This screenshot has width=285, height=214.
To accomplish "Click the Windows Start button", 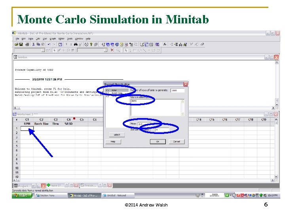I will pyautogui.click(x=22, y=195).
